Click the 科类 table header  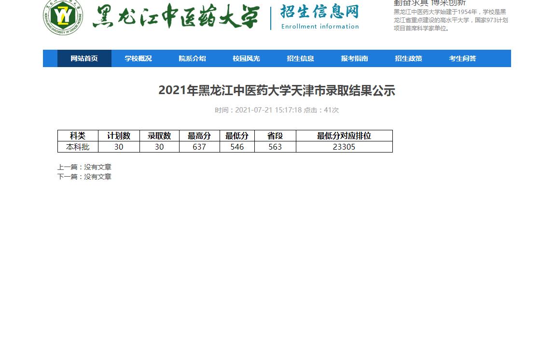[x=78, y=136]
